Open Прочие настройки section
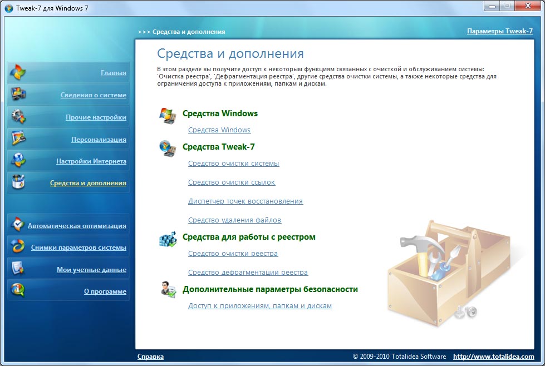 coord(96,117)
